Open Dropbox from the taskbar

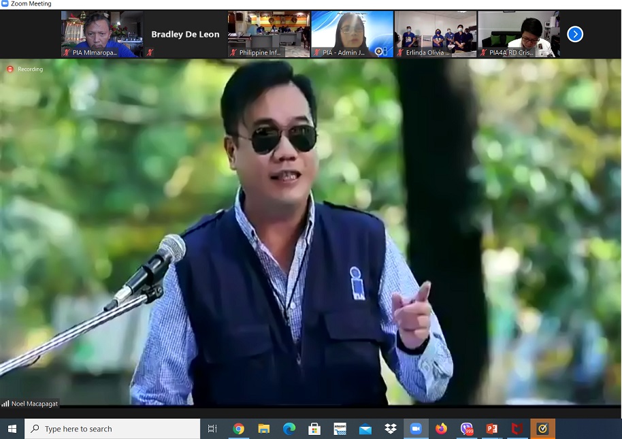point(391,429)
